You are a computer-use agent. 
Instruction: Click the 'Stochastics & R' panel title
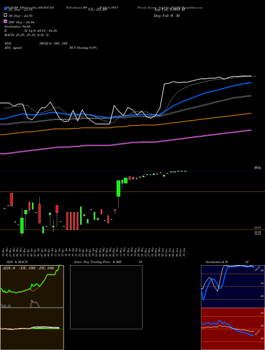click(216, 262)
